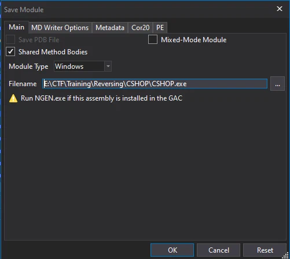Close the Save Module dialog

[280, 9]
